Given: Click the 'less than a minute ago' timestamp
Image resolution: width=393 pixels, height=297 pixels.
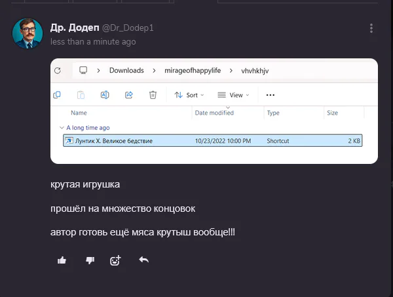Looking at the screenshot, I should tap(93, 42).
